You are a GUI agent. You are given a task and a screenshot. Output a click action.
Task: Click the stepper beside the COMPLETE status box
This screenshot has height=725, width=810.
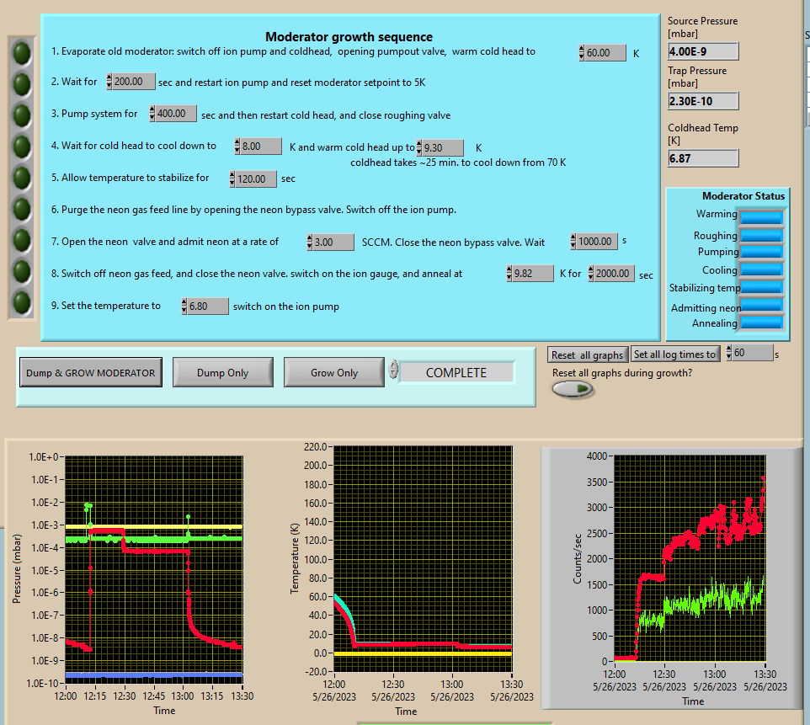(x=392, y=371)
